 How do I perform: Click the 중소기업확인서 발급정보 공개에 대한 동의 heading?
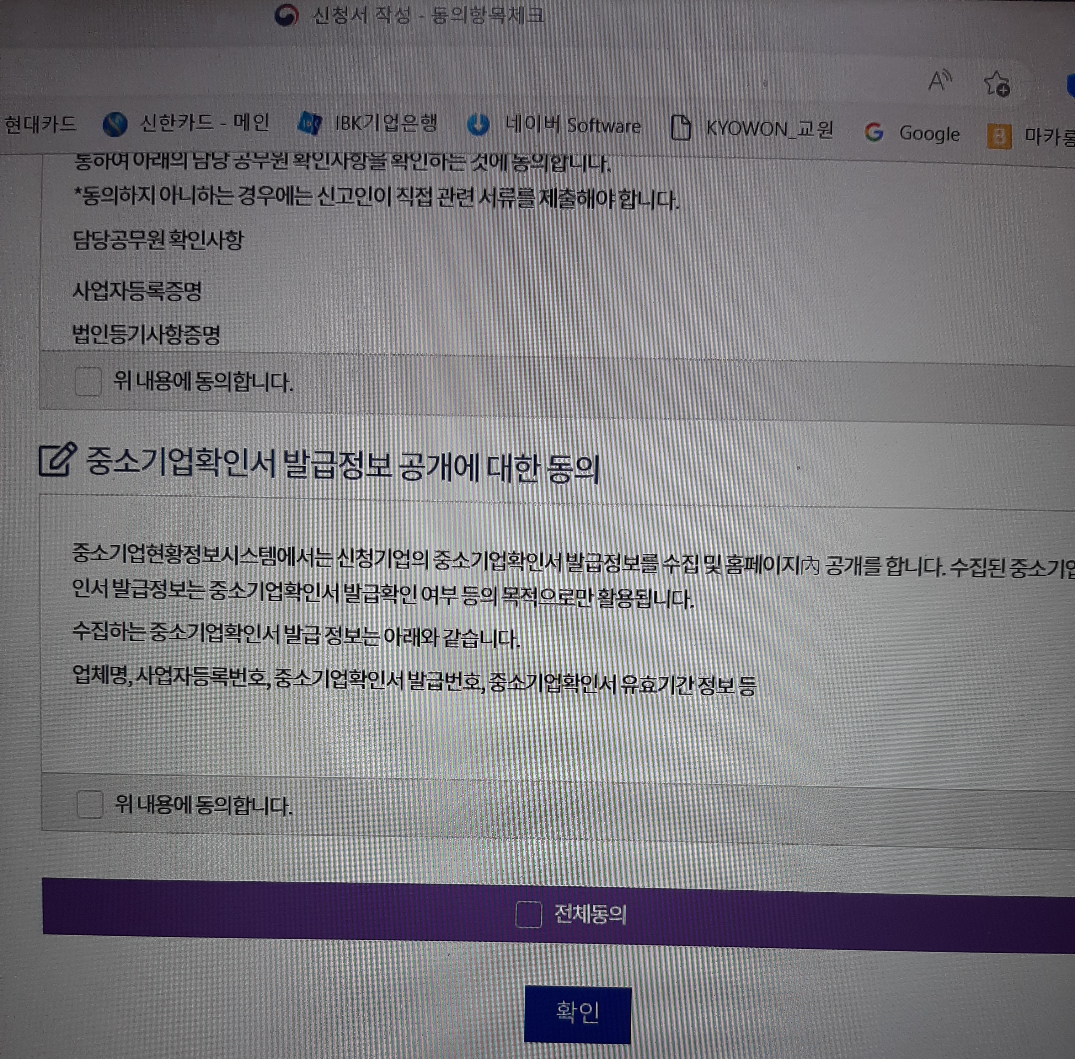coord(342,465)
